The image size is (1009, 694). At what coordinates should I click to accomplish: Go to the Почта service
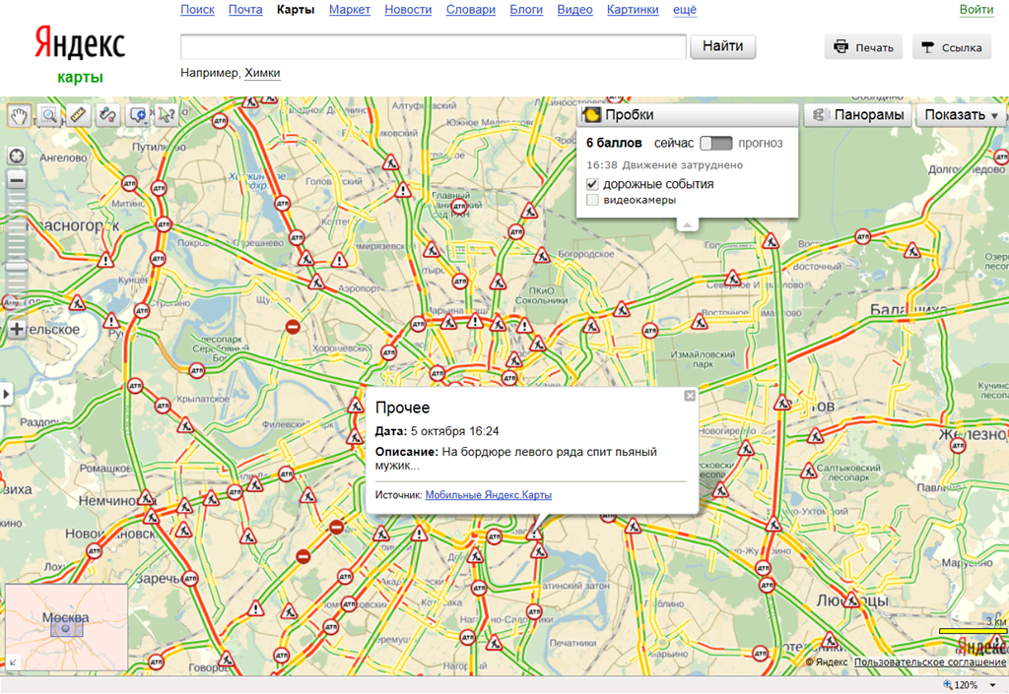click(245, 10)
